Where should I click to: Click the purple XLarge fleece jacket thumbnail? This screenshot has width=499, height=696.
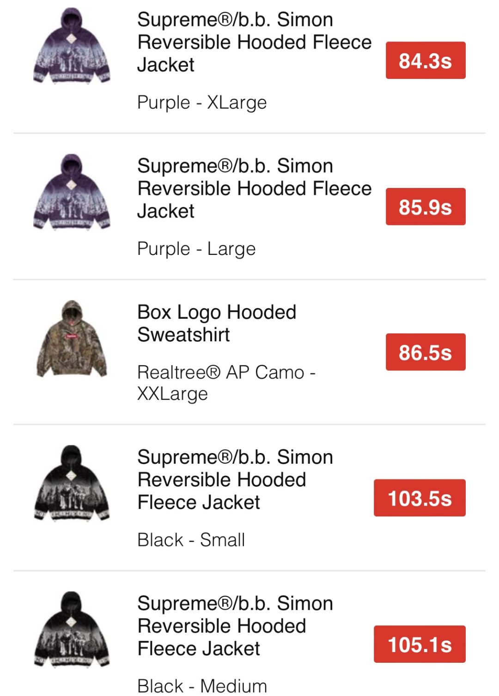click(x=72, y=46)
